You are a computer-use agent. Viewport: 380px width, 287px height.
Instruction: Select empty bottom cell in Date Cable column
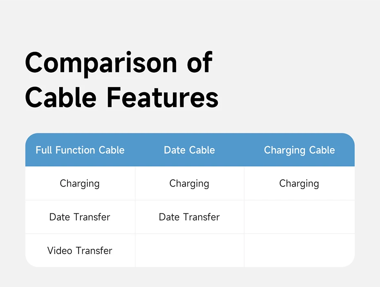pos(189,251)
